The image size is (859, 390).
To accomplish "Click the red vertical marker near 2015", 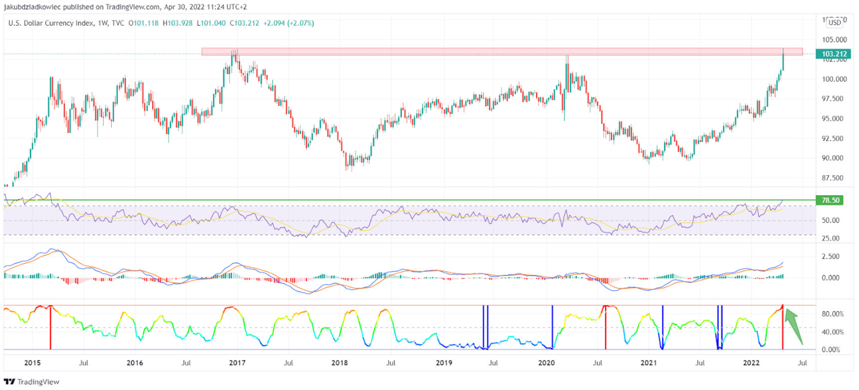I will pyautogui.click(x=50, y=328).
